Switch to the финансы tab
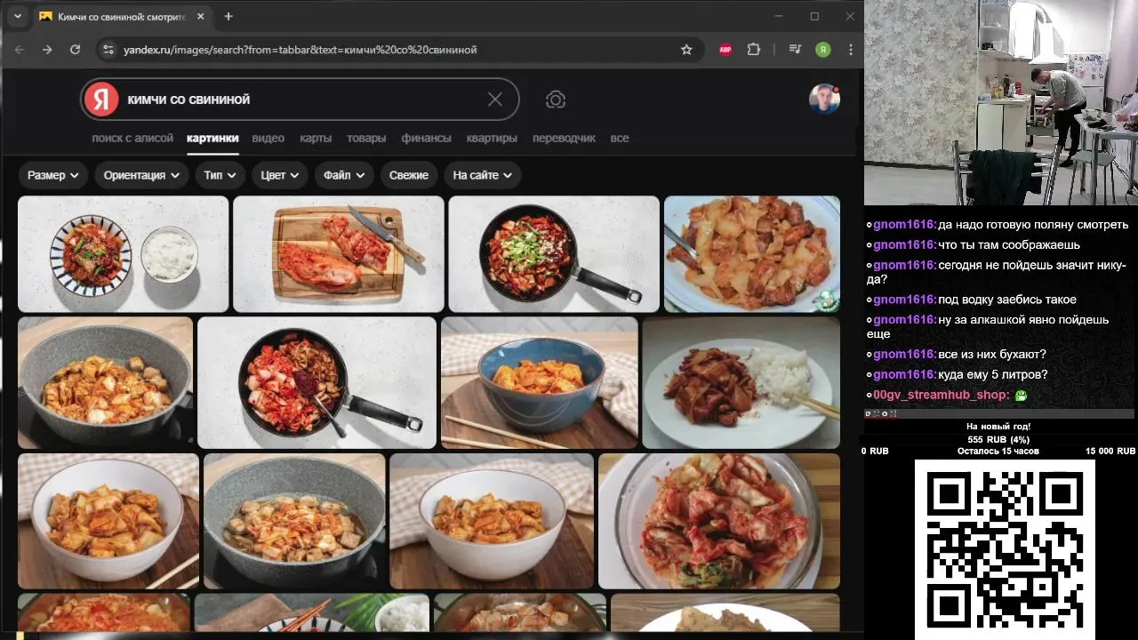The image size is (1138, 640). pos(426,138)
